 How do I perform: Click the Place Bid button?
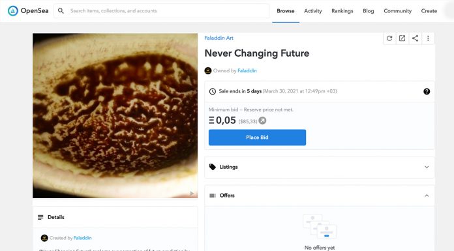[x=257, y=137]
